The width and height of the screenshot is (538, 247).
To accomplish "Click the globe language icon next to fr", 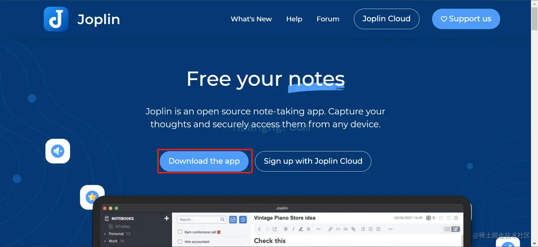I will point(428,218).
